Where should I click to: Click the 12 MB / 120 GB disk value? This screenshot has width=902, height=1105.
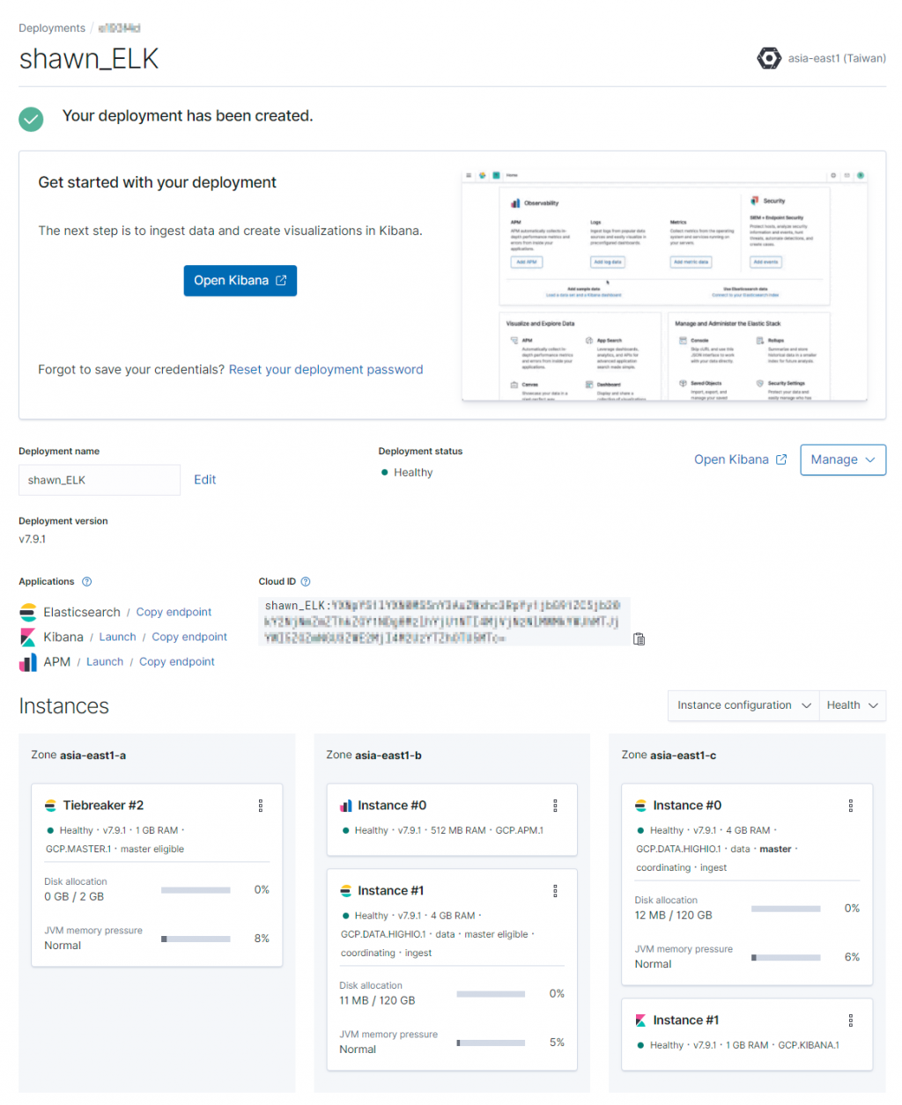pos(673,916)
